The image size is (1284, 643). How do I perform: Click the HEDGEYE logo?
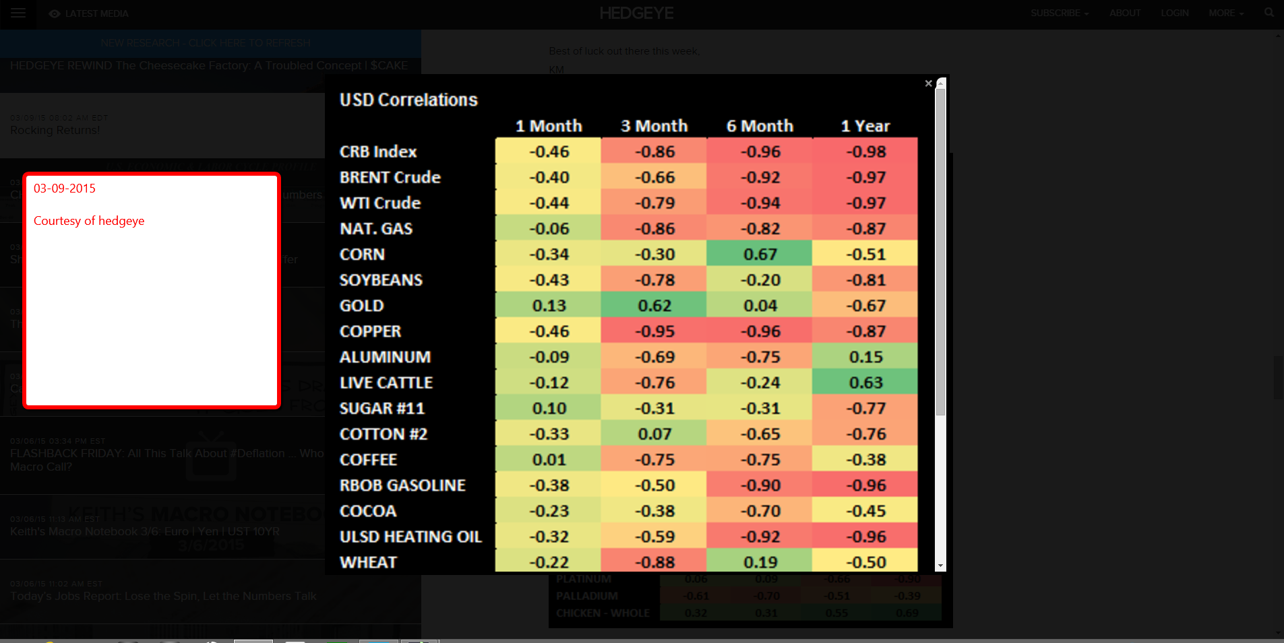pos(636,13)
